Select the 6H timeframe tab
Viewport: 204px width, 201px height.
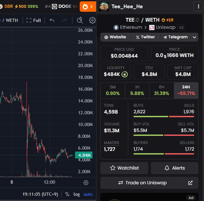[162, 90]
